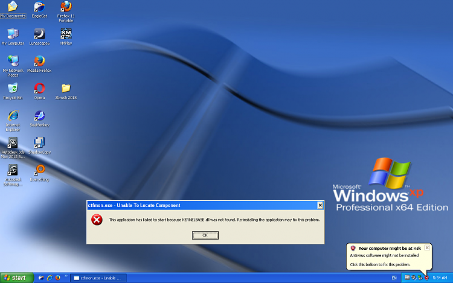Select the EagleGet desktop shortcut
This screenshot has height=283, width=453.
pyautogui.click(x=39, y=10)
